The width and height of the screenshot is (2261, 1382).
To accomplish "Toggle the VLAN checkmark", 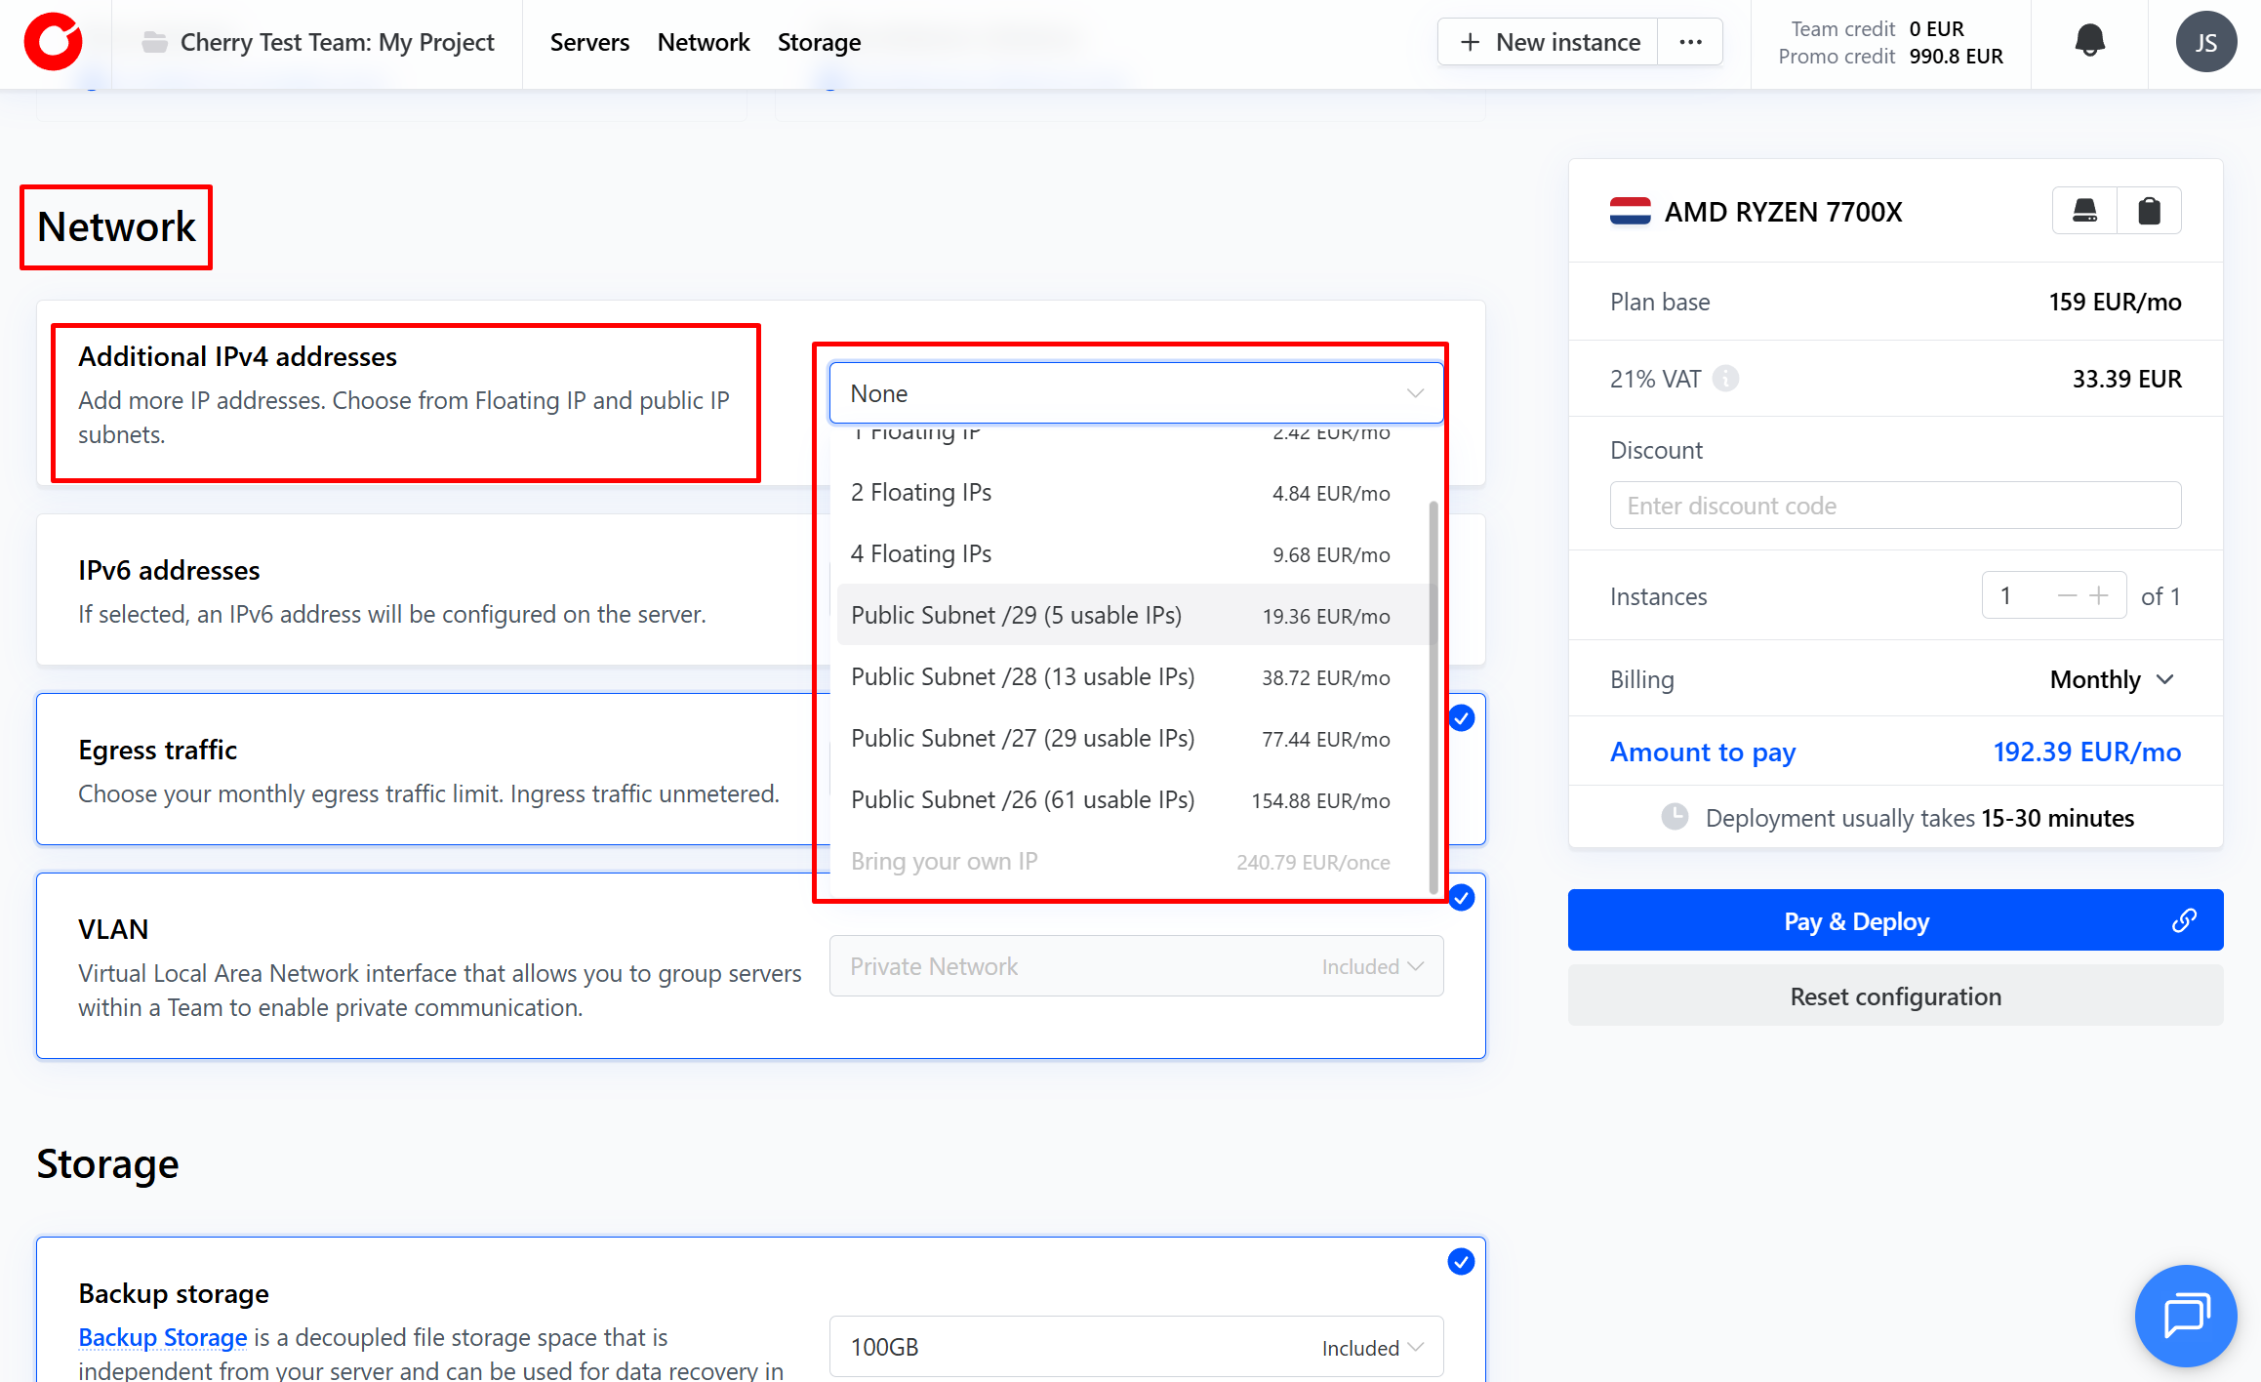I will (1461, 898).
